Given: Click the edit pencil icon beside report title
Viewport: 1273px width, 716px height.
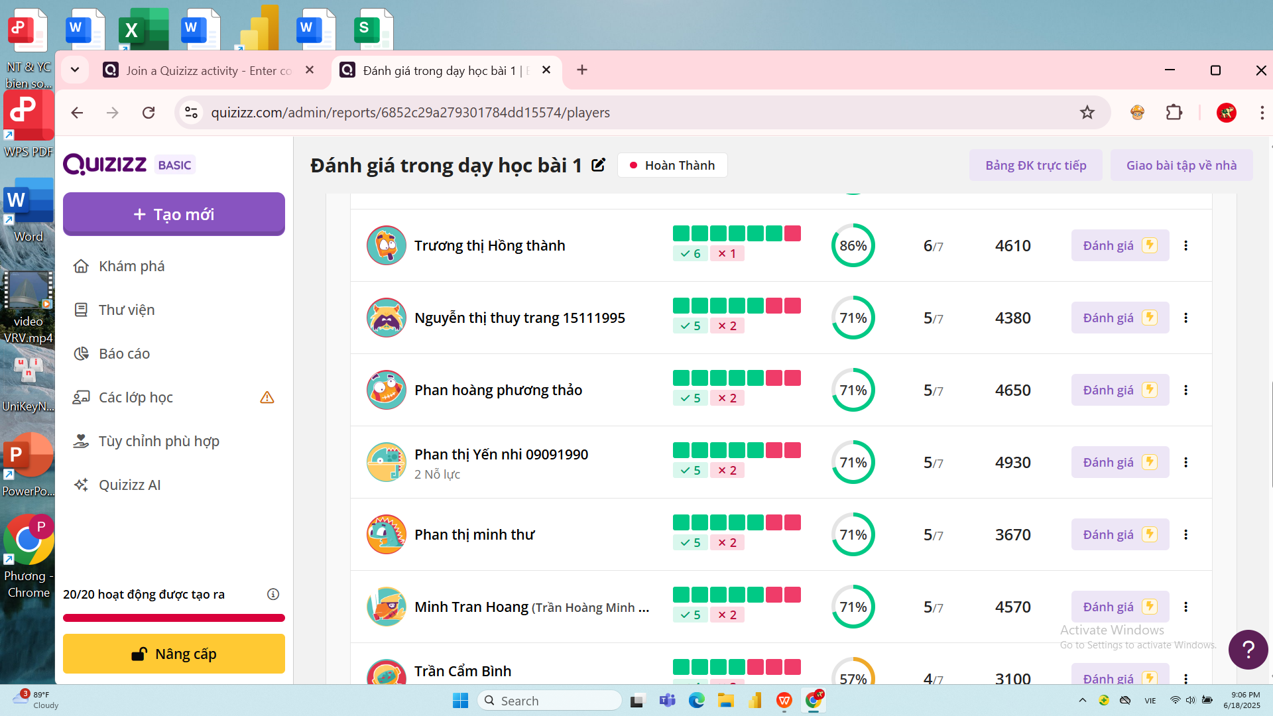Looking at the screenshot, I should click(598, 165).
